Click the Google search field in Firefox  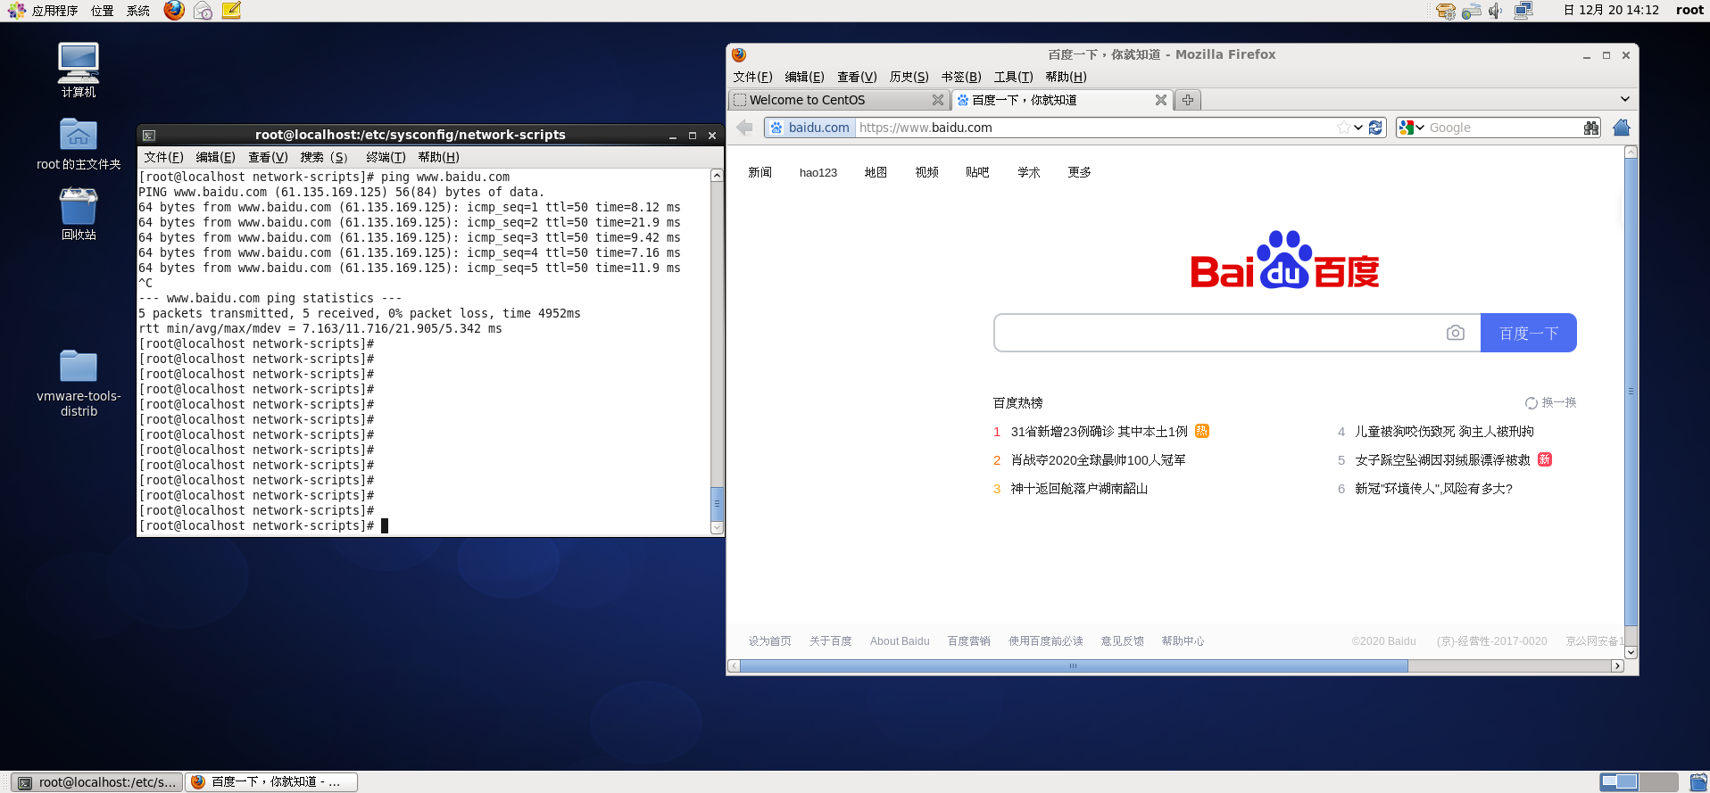tap(1503, 128)
